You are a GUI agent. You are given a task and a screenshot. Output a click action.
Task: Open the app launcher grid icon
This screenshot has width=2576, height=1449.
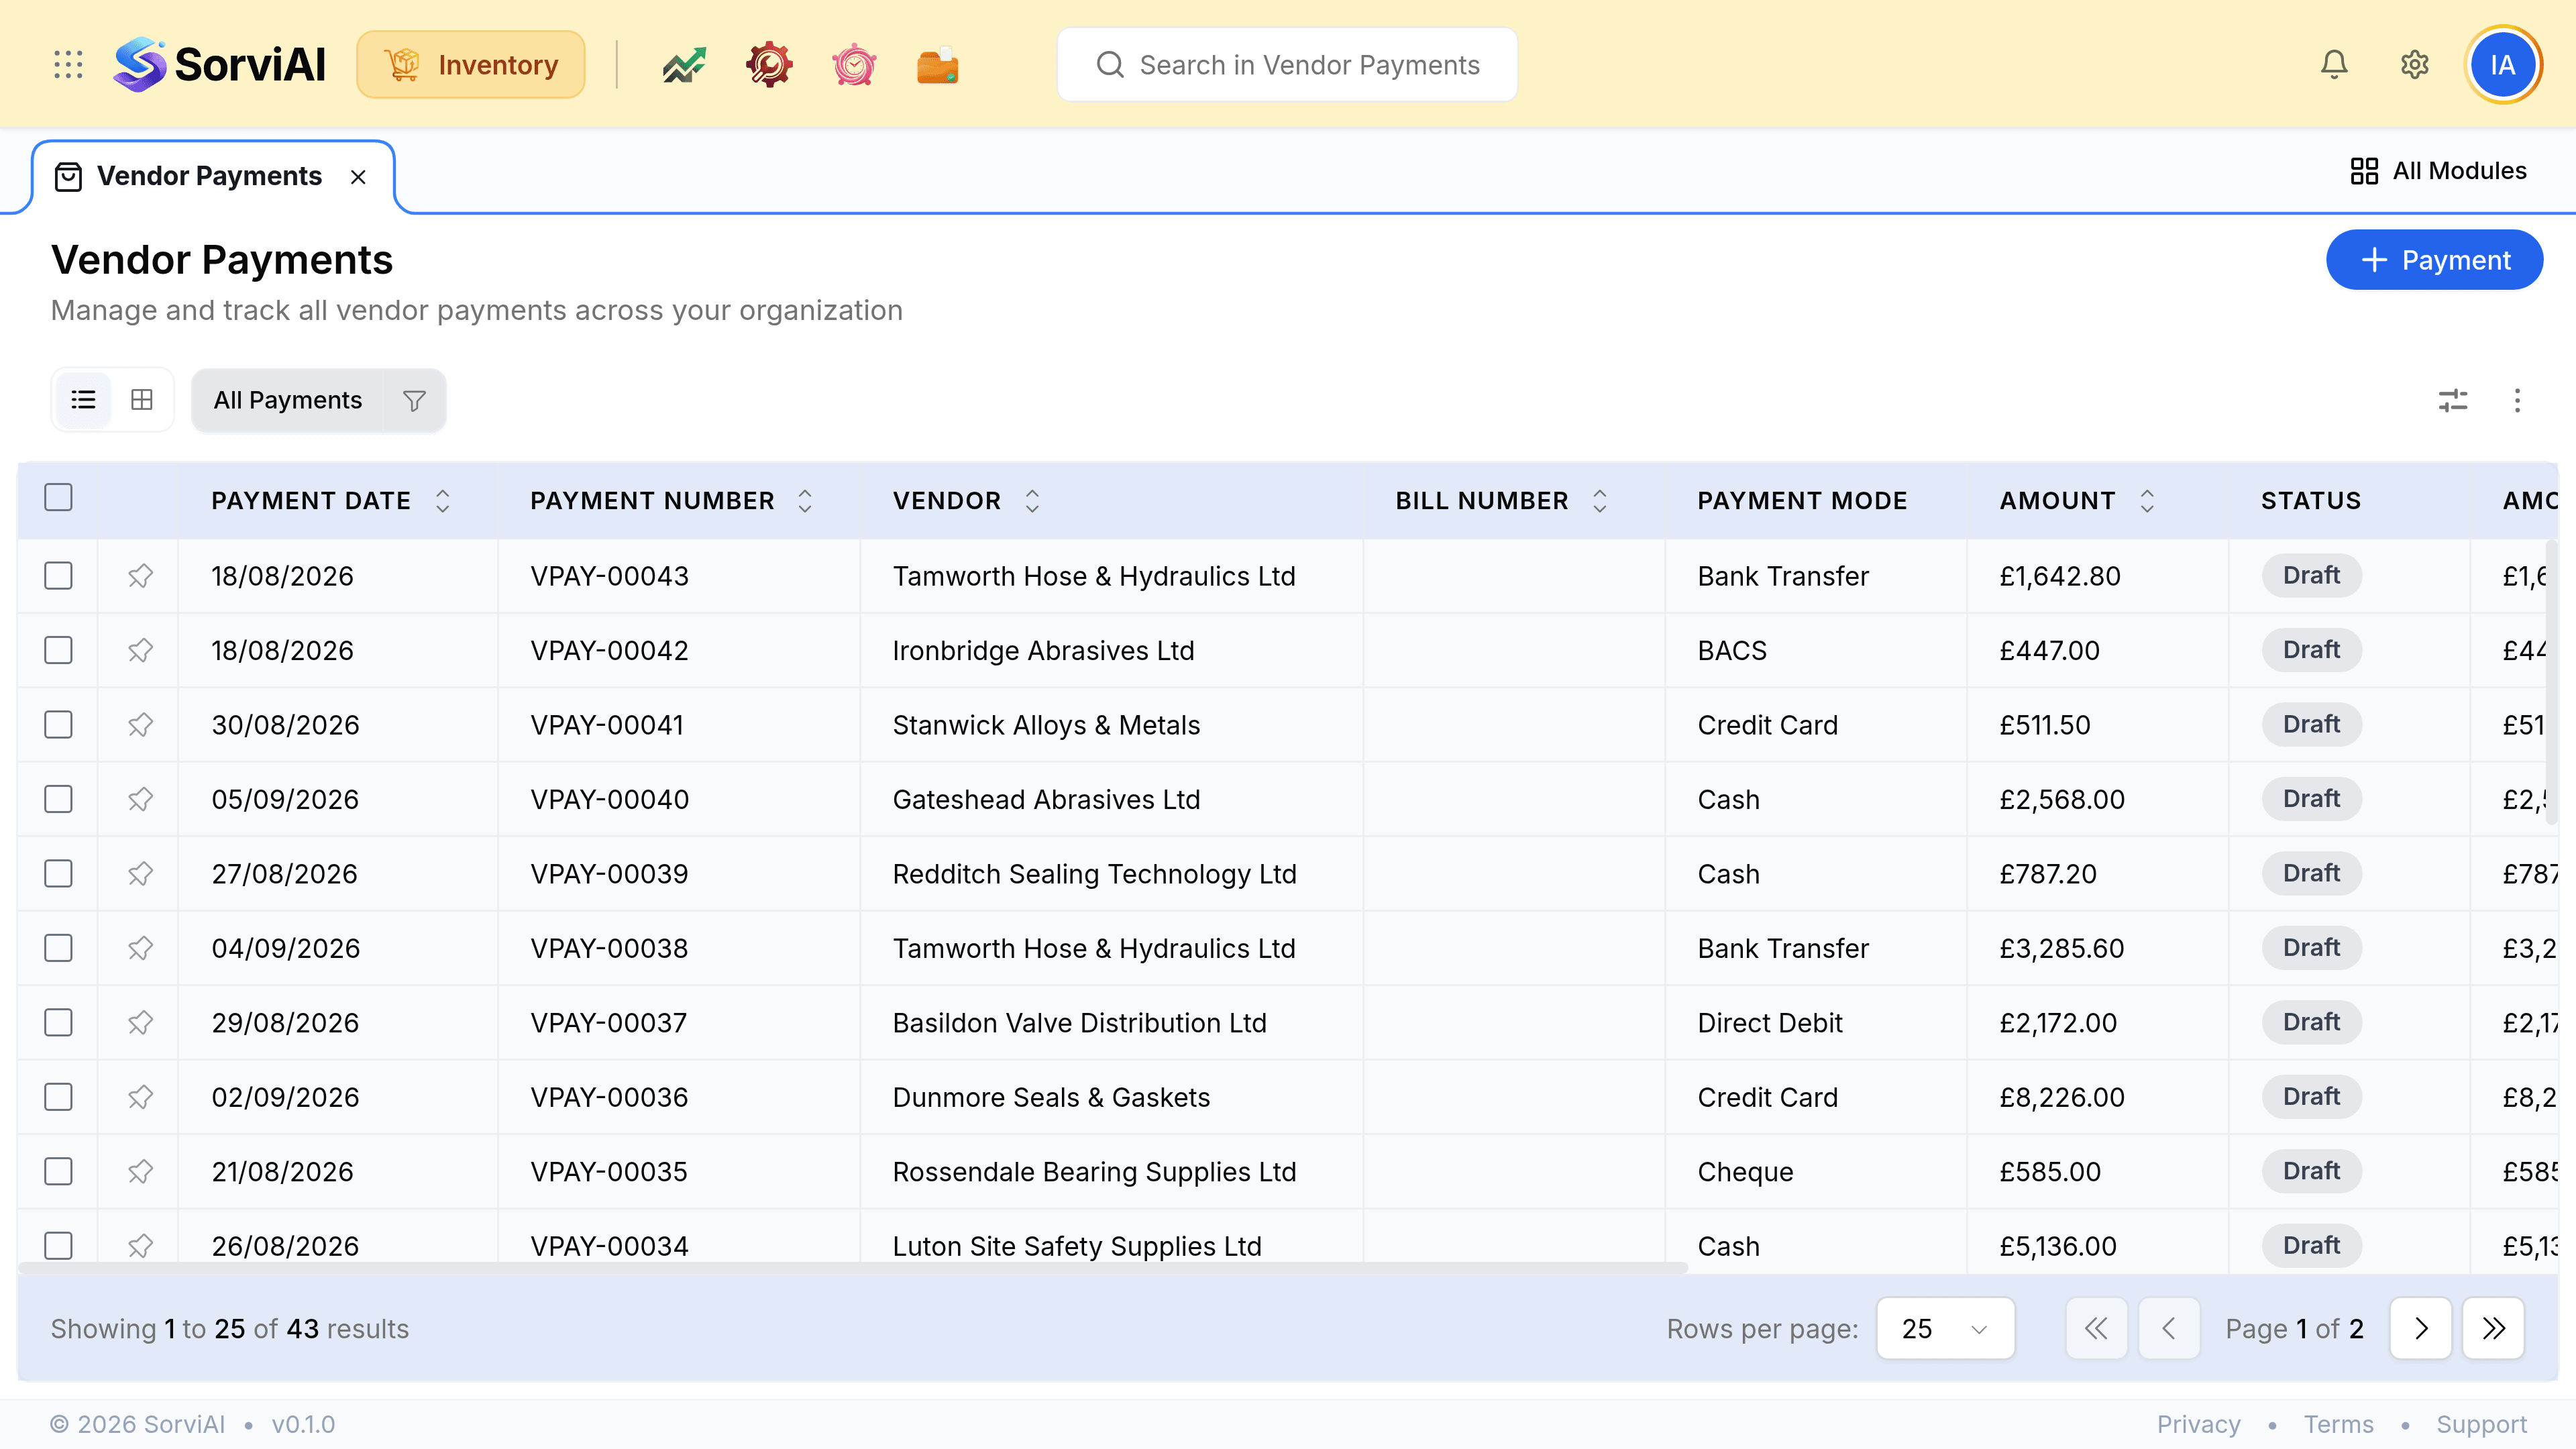(x=68, y=65)
